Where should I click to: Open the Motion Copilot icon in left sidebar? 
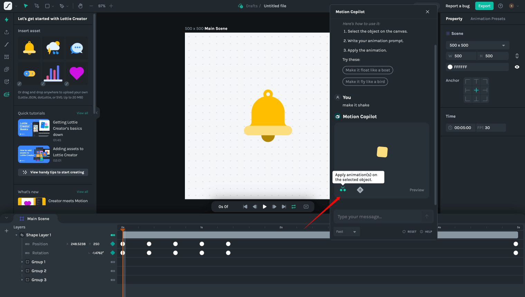point(7,94)
